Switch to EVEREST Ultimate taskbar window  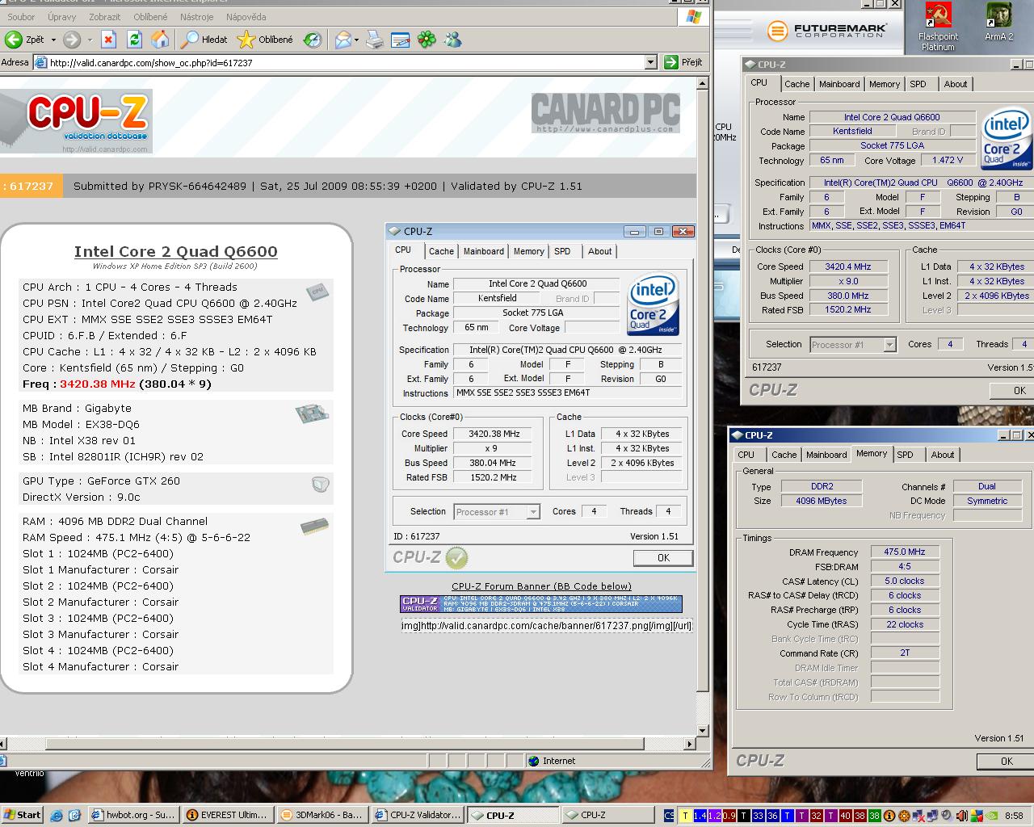[x=227, y=815]
